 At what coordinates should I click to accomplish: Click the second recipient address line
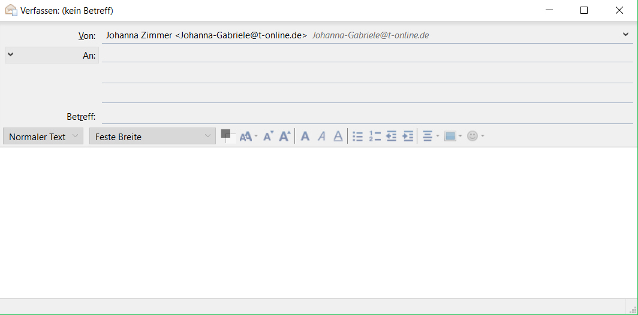368,75
